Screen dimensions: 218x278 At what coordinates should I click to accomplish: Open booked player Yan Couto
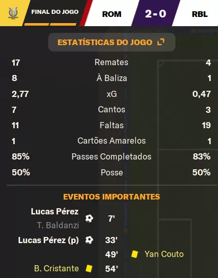click(164, 254)
